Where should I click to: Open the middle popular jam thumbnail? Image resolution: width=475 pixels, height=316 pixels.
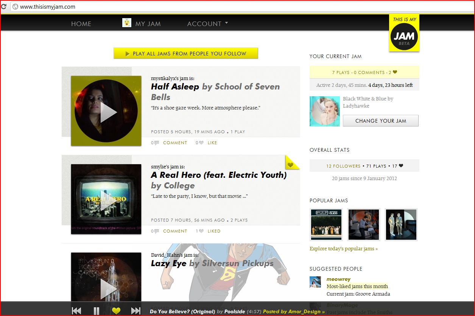click(364, 224)
